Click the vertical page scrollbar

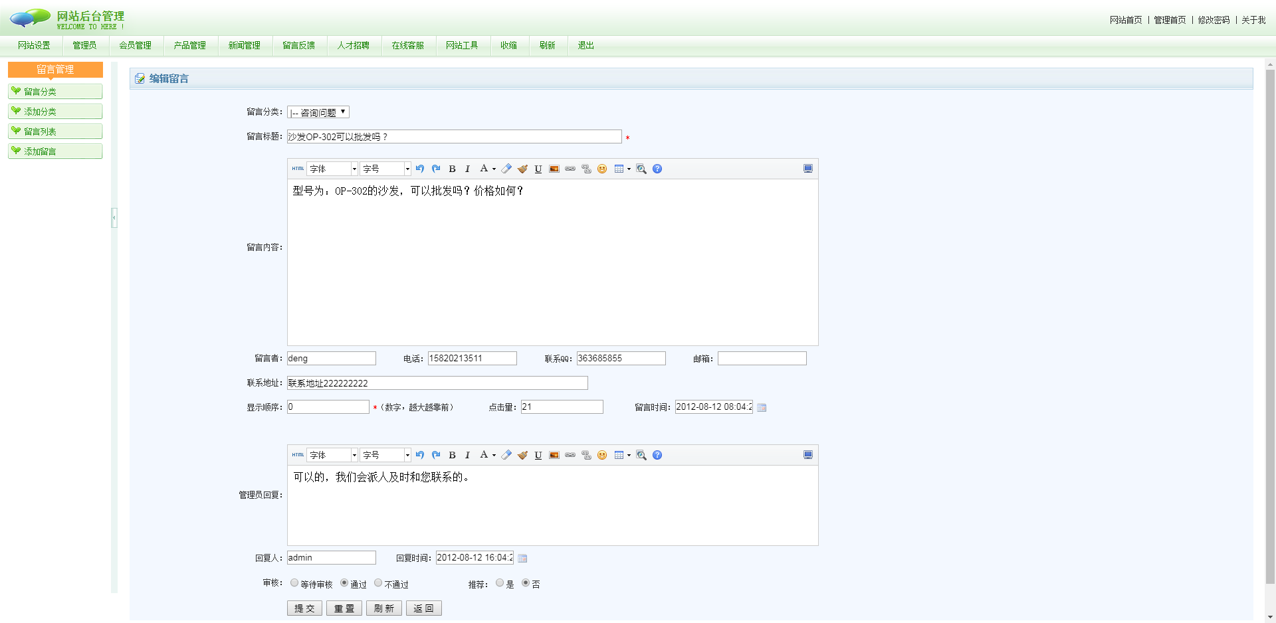tap(1270, 327)
